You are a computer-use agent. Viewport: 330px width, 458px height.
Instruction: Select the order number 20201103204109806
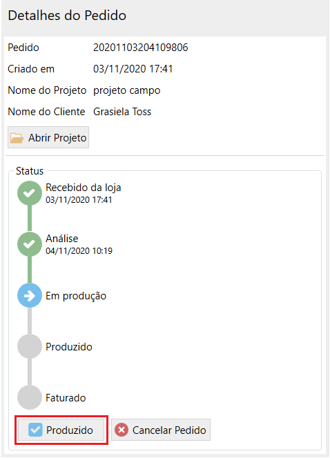(x=141, y=48)
